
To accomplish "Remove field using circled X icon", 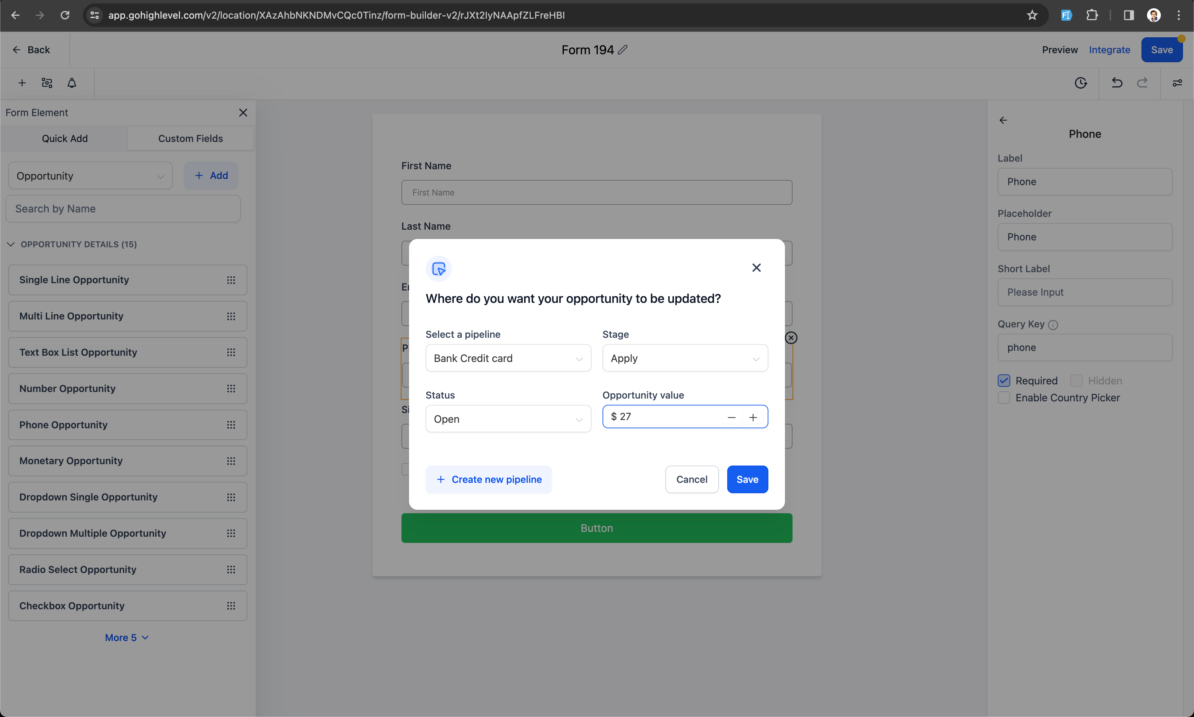I will click(791, 338).
